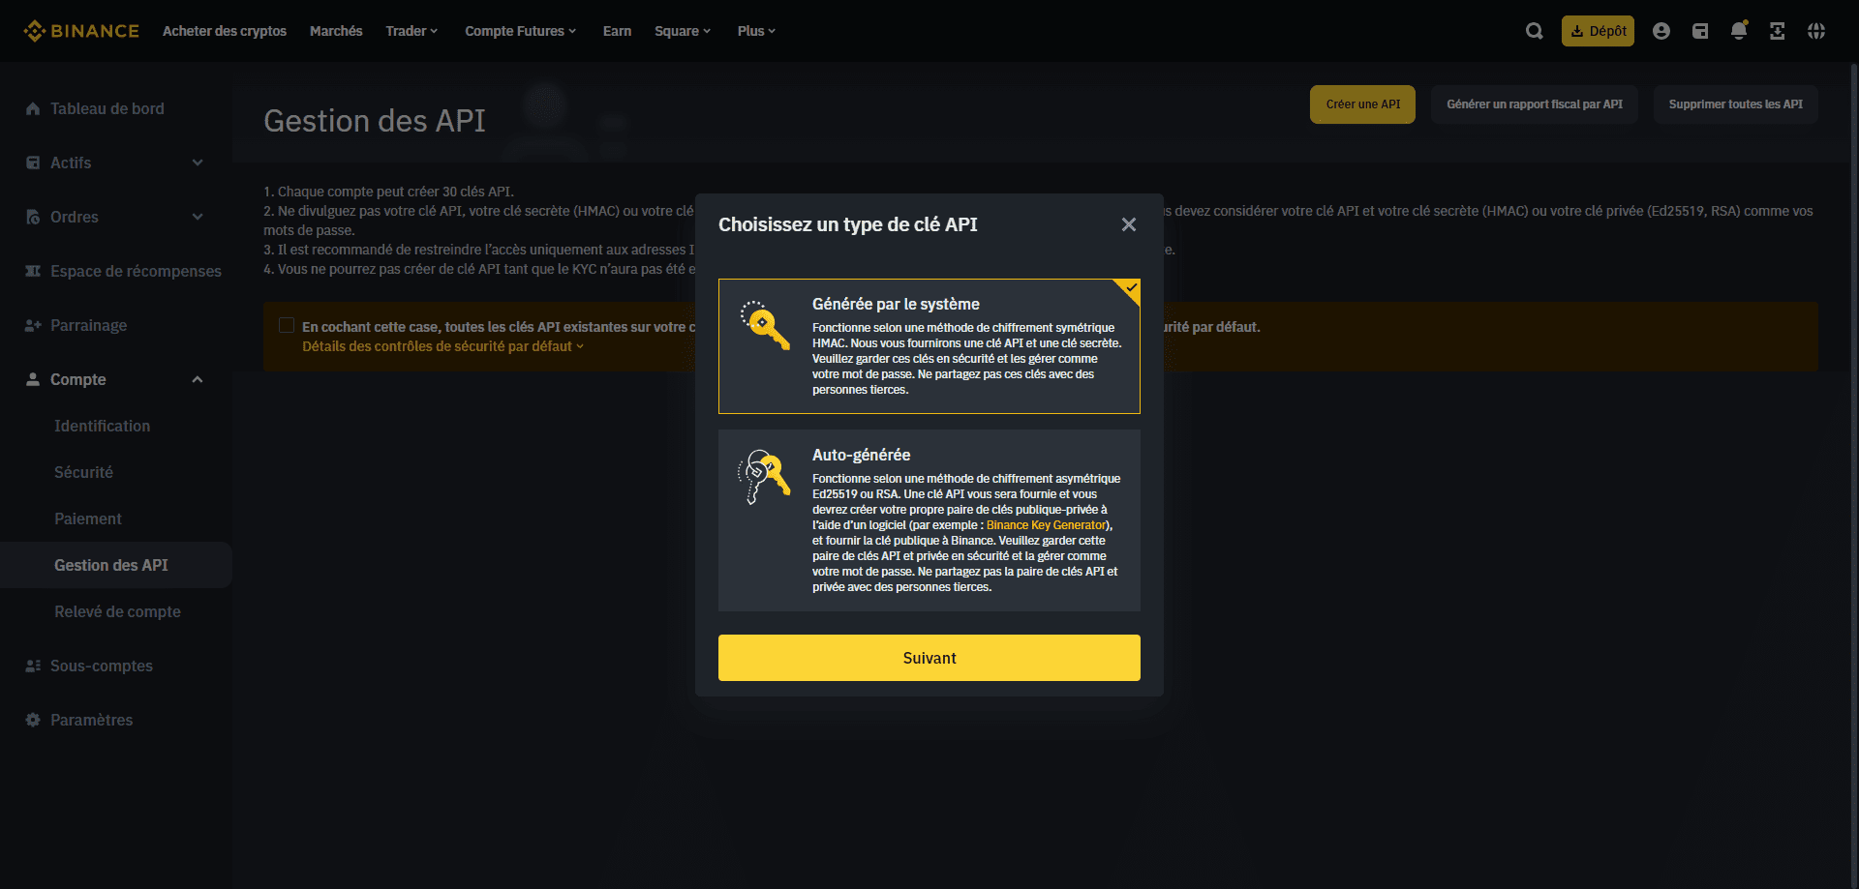The width and height of the screenshot is (1859, 889).
Task: Click the Binance logo
Action: [x=81, y=31]
